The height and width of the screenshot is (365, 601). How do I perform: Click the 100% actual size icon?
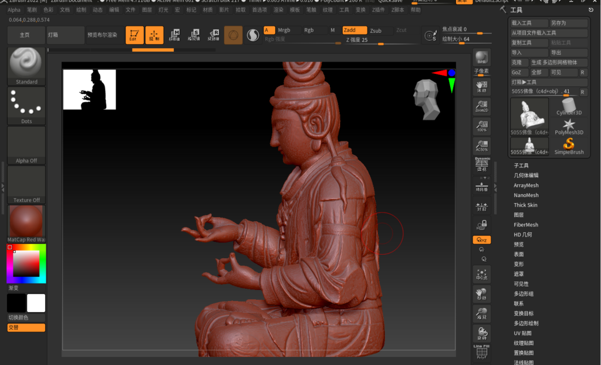[x=481, y=126]
